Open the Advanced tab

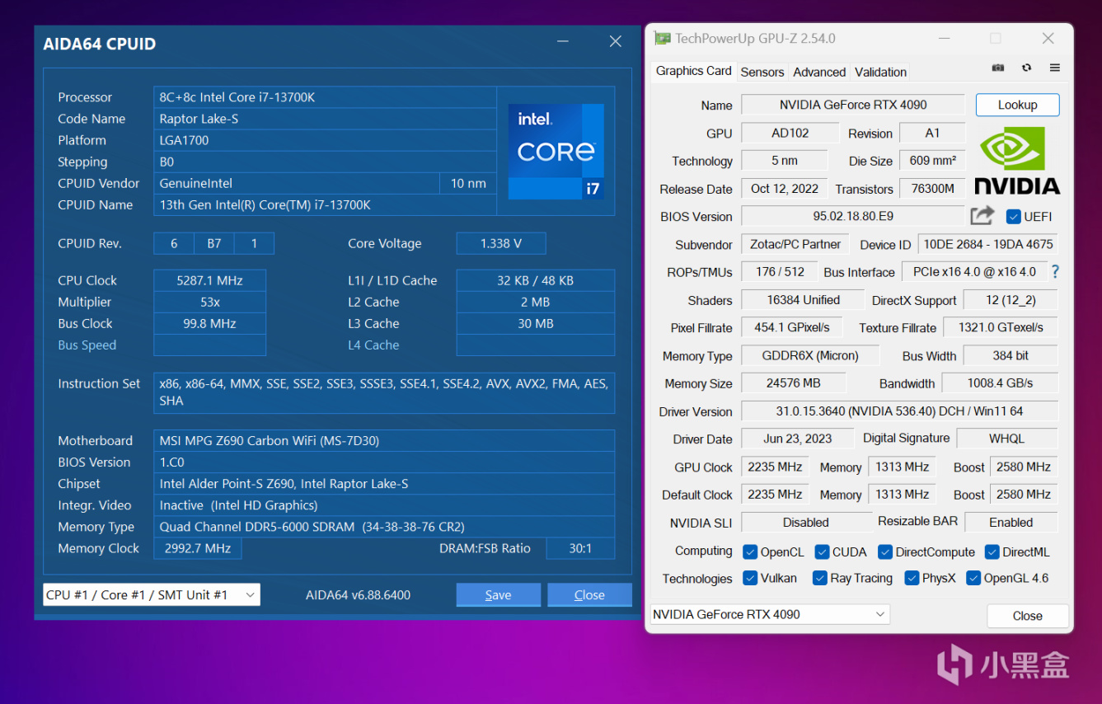[818, 72]
